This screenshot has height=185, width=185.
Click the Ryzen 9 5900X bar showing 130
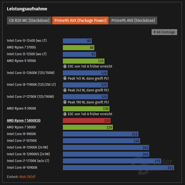point(86,109)
